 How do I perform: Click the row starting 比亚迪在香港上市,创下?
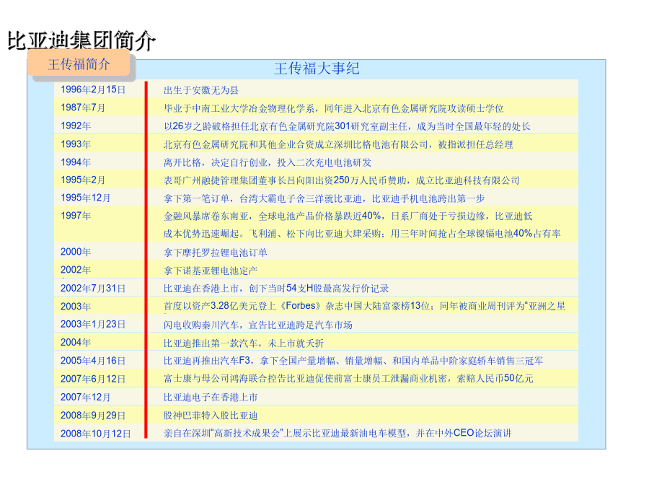coord(276,288)
